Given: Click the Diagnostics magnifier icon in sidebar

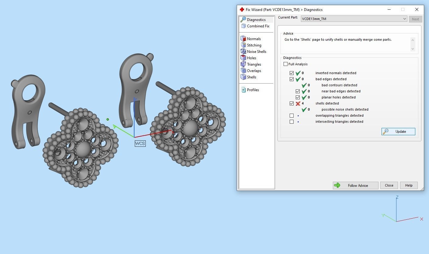Looking at the screenshot, I should point(243,19).
